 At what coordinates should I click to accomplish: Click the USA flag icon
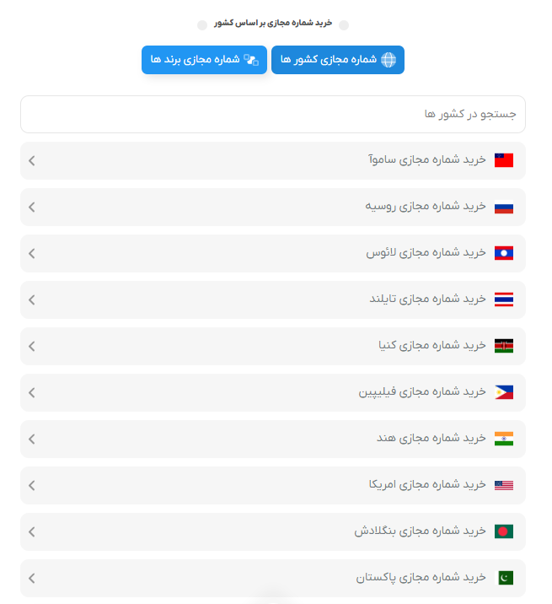(504, 485)
